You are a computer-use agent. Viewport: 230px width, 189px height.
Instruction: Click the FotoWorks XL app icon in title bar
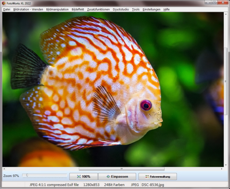3,3
